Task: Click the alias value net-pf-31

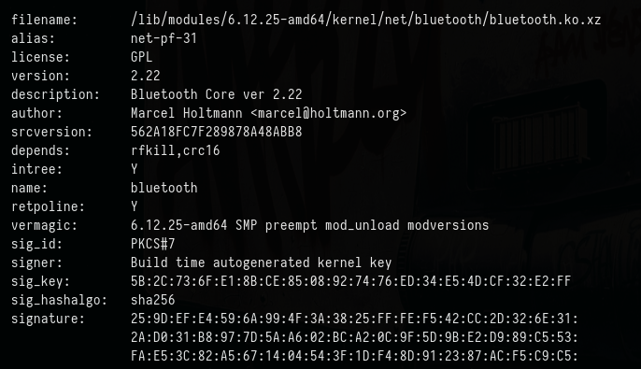Action: pos(164,38)
